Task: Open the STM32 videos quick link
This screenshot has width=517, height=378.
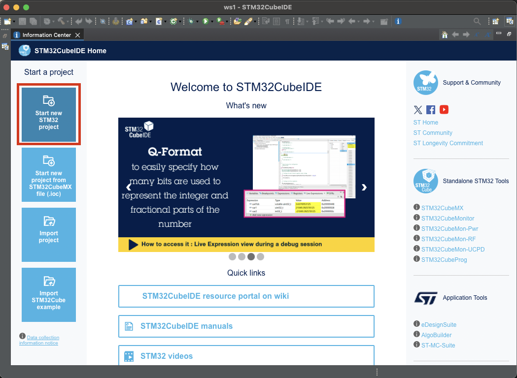Action: point(246,356)
